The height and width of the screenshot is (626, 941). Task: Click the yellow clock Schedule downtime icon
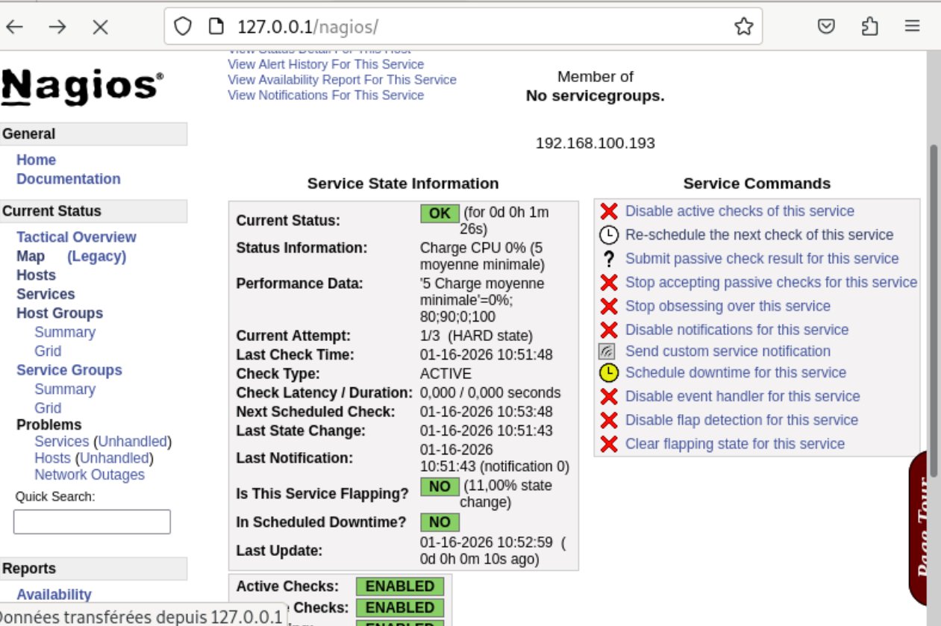609,372
